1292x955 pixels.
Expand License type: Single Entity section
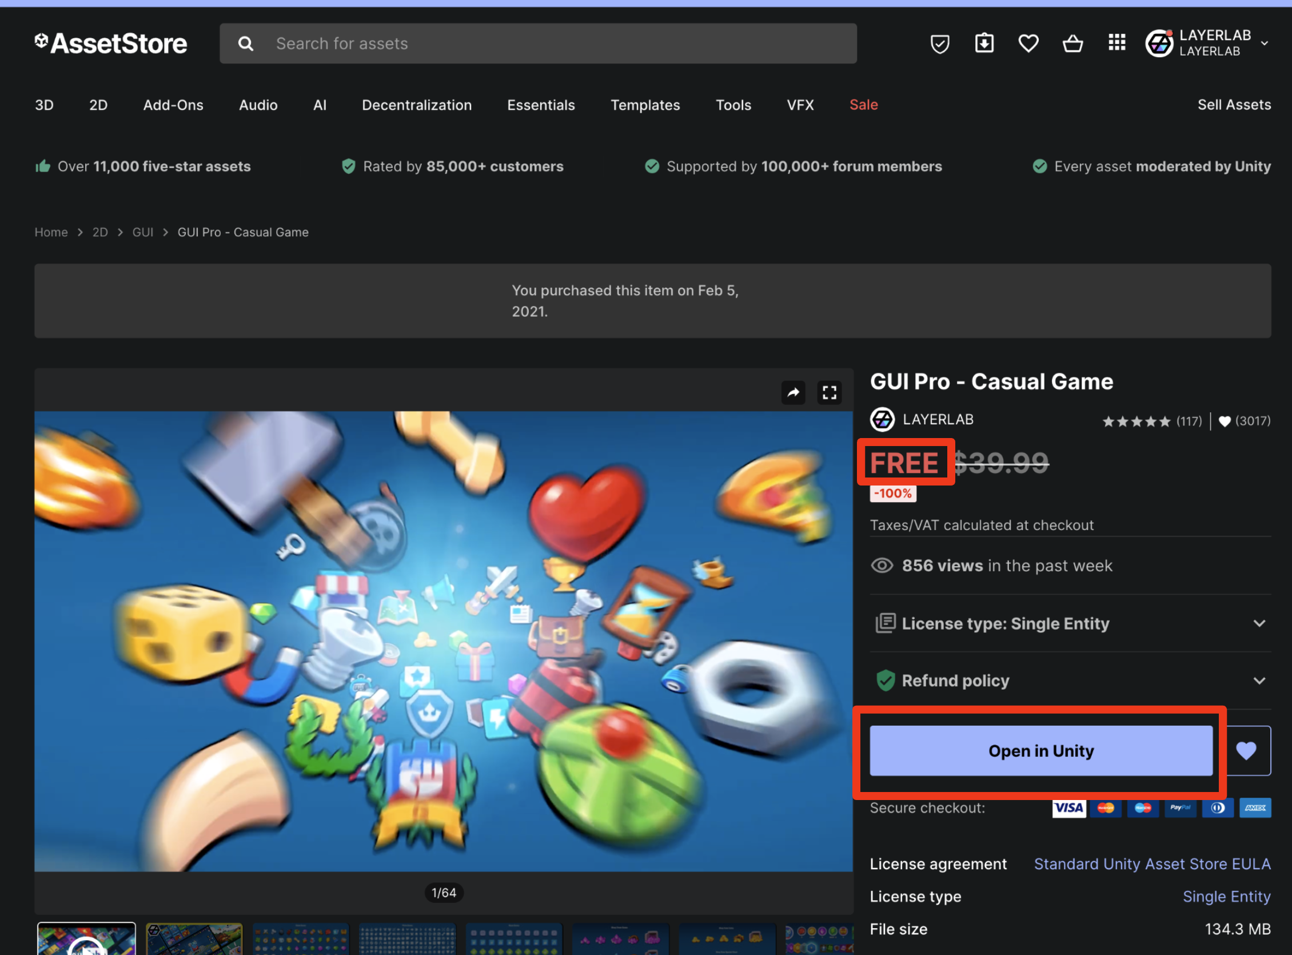point(1070,623)
